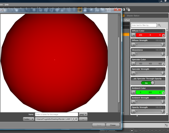Image resolution: width=169 pixels, height=133 pixels.
Task: Click the rendered red sphere image
Action: 54,63
